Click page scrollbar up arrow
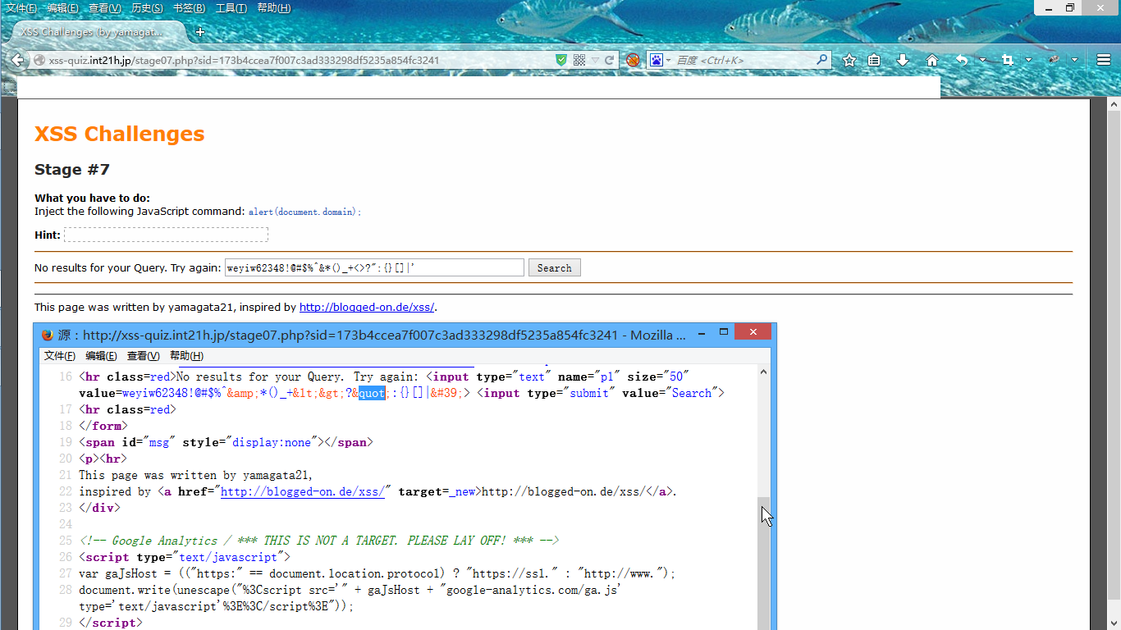Screen dimensions: 1121x630 1114,105
